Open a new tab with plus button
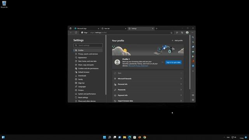This screenshot has width=249, height=140. pyautogui.click(x=156, y=28)
